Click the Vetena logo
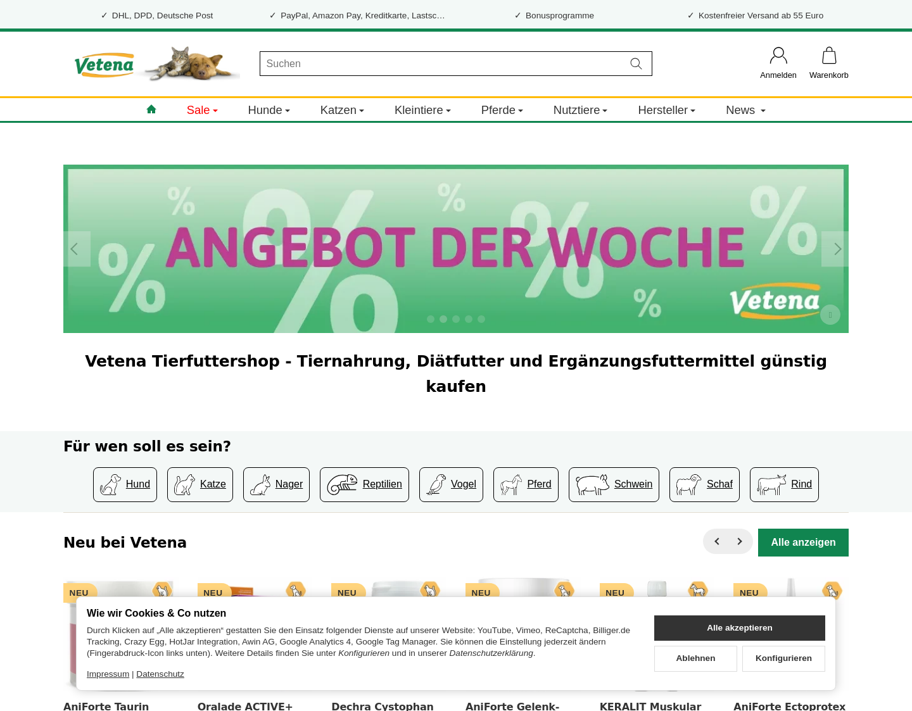Viewport: 912px width, 711px height. point(104,65)
